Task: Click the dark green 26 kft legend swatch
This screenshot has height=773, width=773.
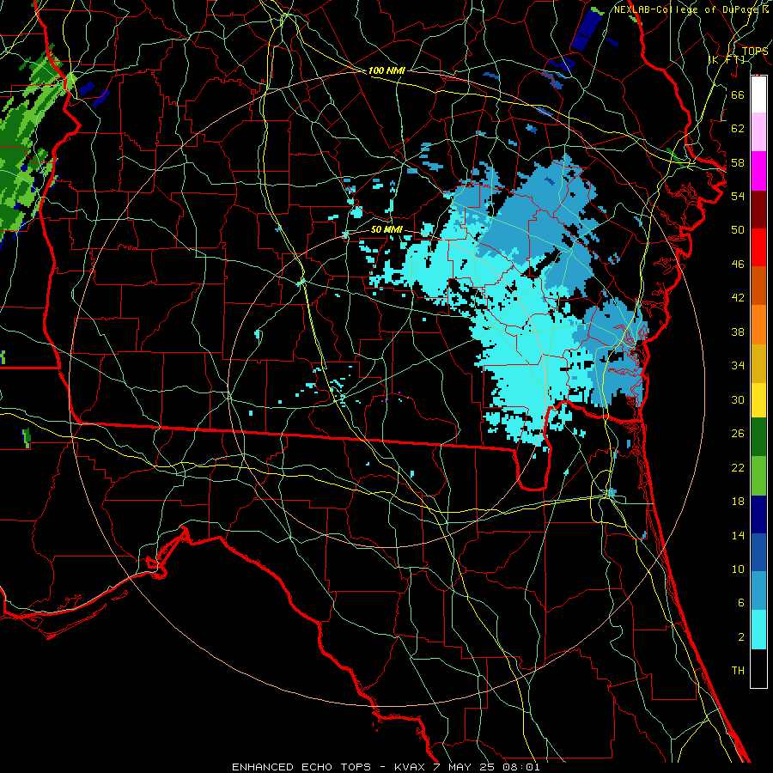Action: (758, 438)
